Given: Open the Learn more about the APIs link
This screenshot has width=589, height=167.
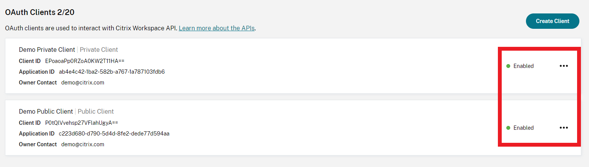Looking at the screenshot, I should [216, 28].
